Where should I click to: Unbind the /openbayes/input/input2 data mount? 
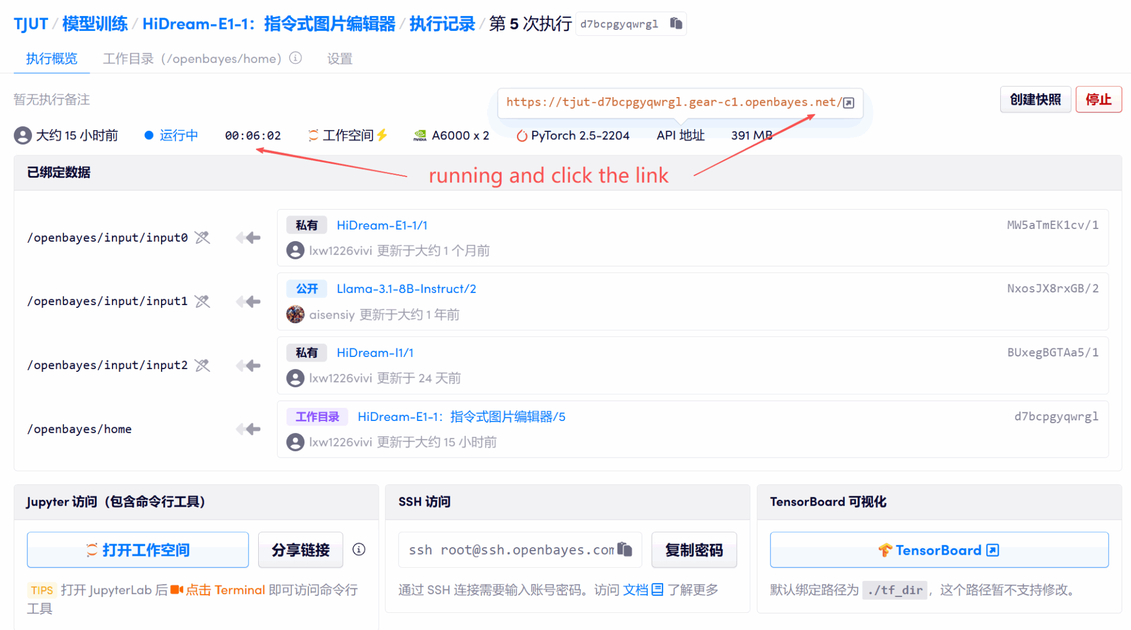pyautogui.click(x=202, y=366)
